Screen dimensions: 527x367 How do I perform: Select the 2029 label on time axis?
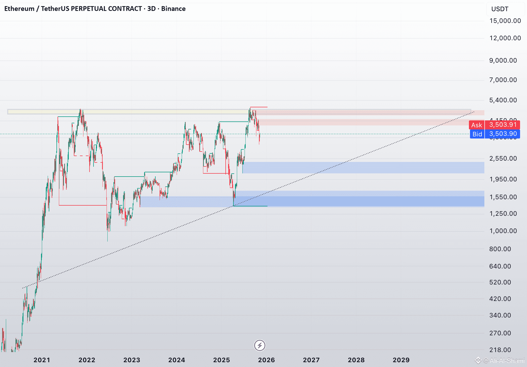click(x=401, y=360)
